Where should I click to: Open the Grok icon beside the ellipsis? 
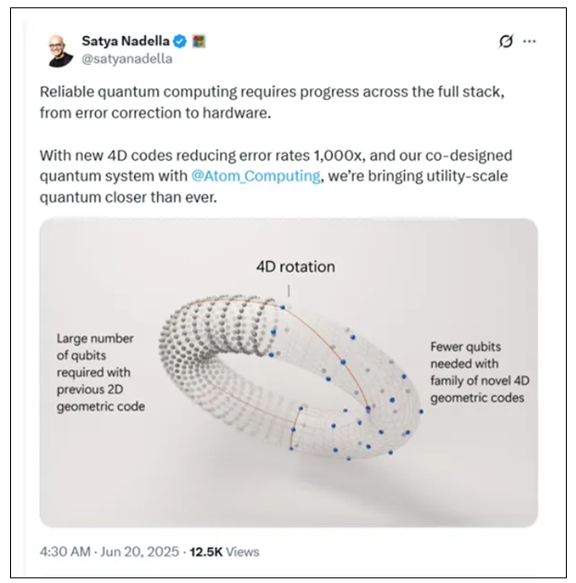coord(505,42)
